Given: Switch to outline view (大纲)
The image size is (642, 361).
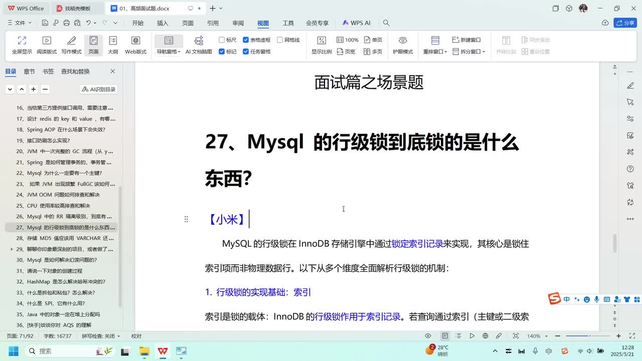Looking at the screenshot, I should (113, 45).
